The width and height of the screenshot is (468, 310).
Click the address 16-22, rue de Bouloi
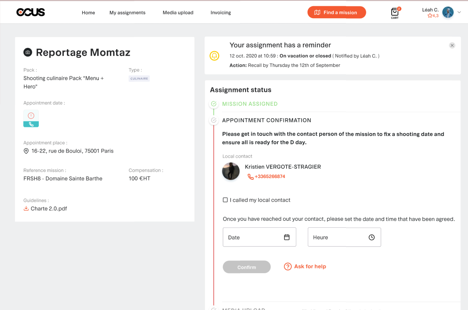72,151
